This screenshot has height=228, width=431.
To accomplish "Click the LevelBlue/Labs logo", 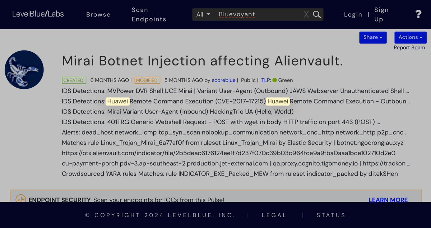I will tap(38, 14).
